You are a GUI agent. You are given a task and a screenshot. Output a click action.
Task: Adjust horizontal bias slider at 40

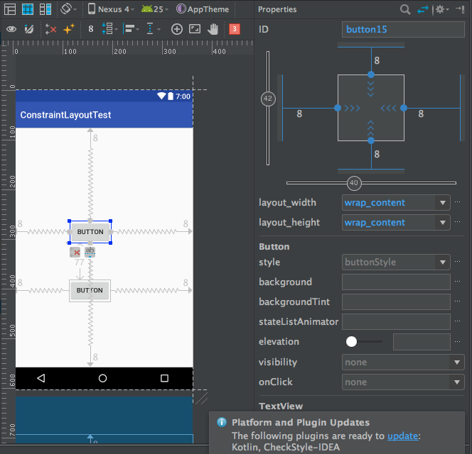point(354,183)
